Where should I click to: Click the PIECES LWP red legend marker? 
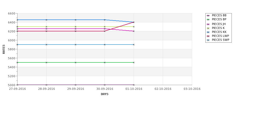tap(208, 36)
